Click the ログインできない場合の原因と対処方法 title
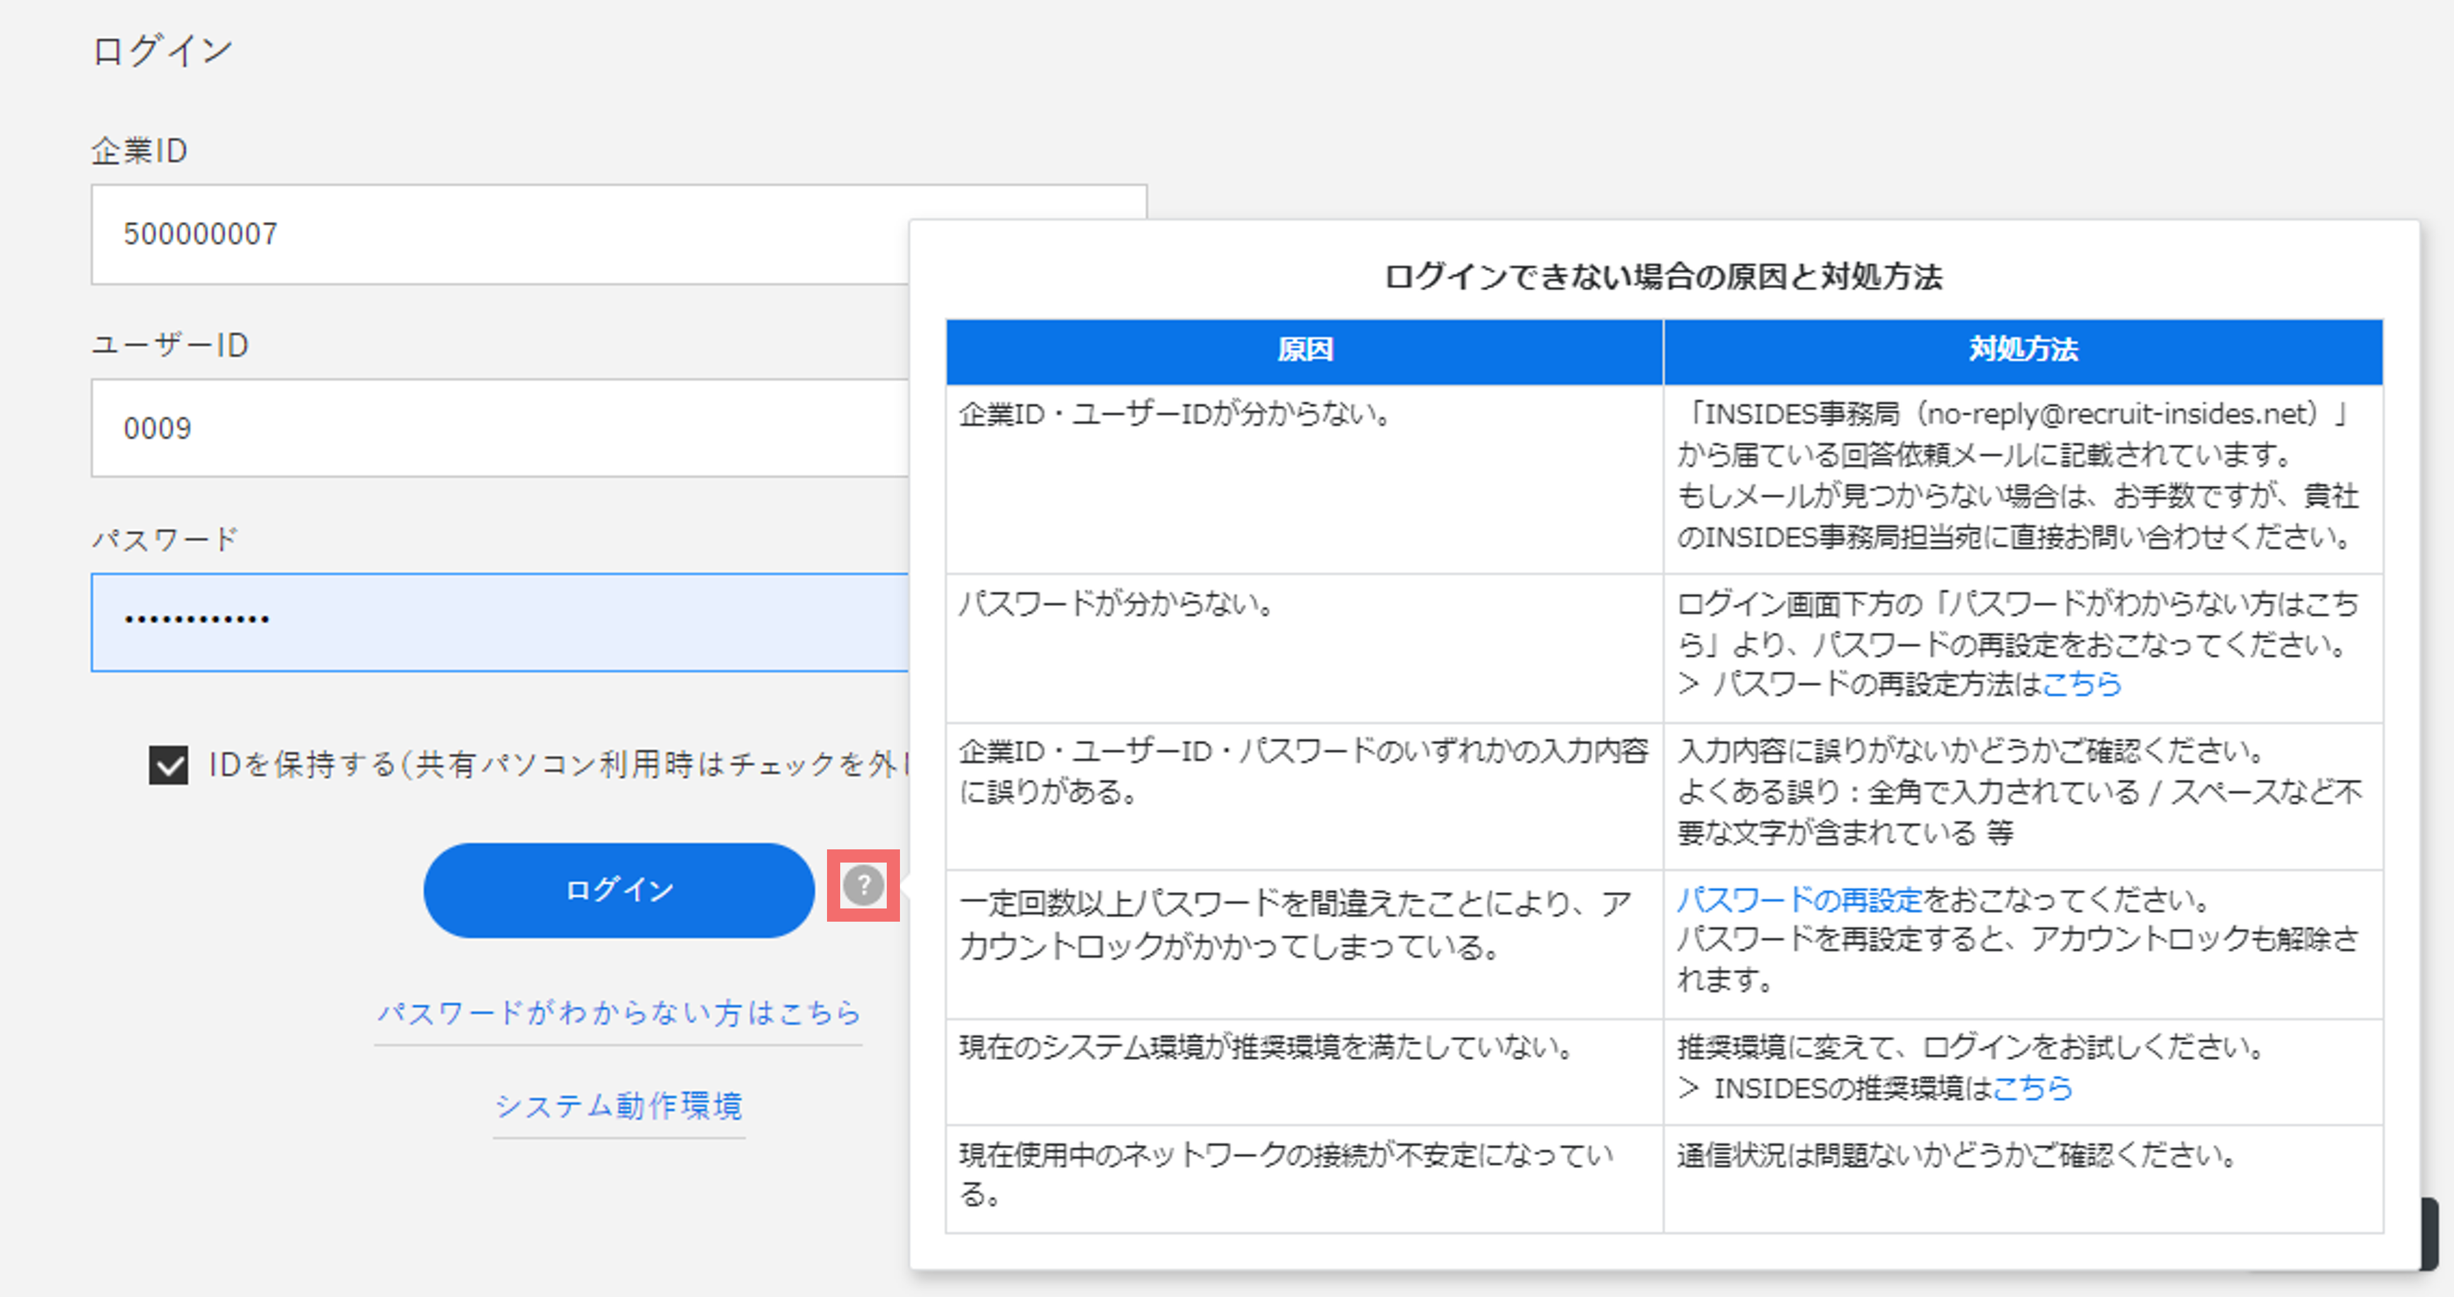The height and width of the screenshot is (1297, 2454). coord(1663,277)
